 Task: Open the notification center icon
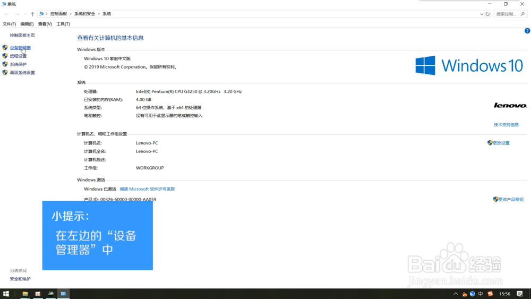520,294
